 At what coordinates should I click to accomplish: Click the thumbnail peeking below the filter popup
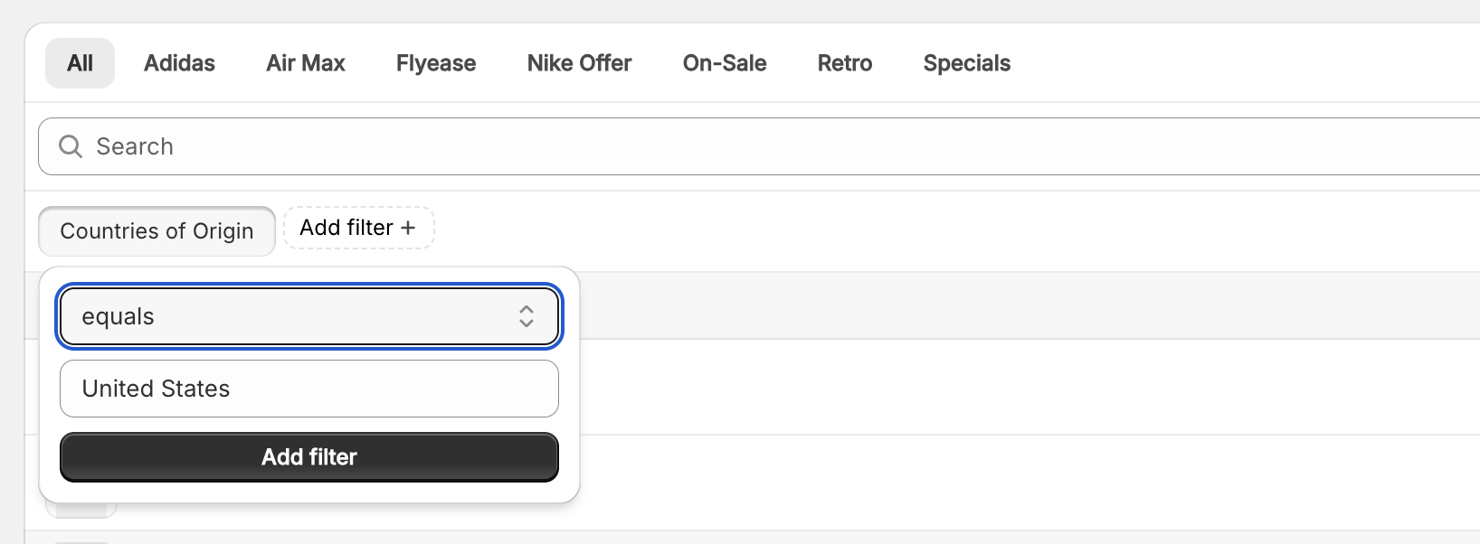pyautogui.click(x=81, y=511)
